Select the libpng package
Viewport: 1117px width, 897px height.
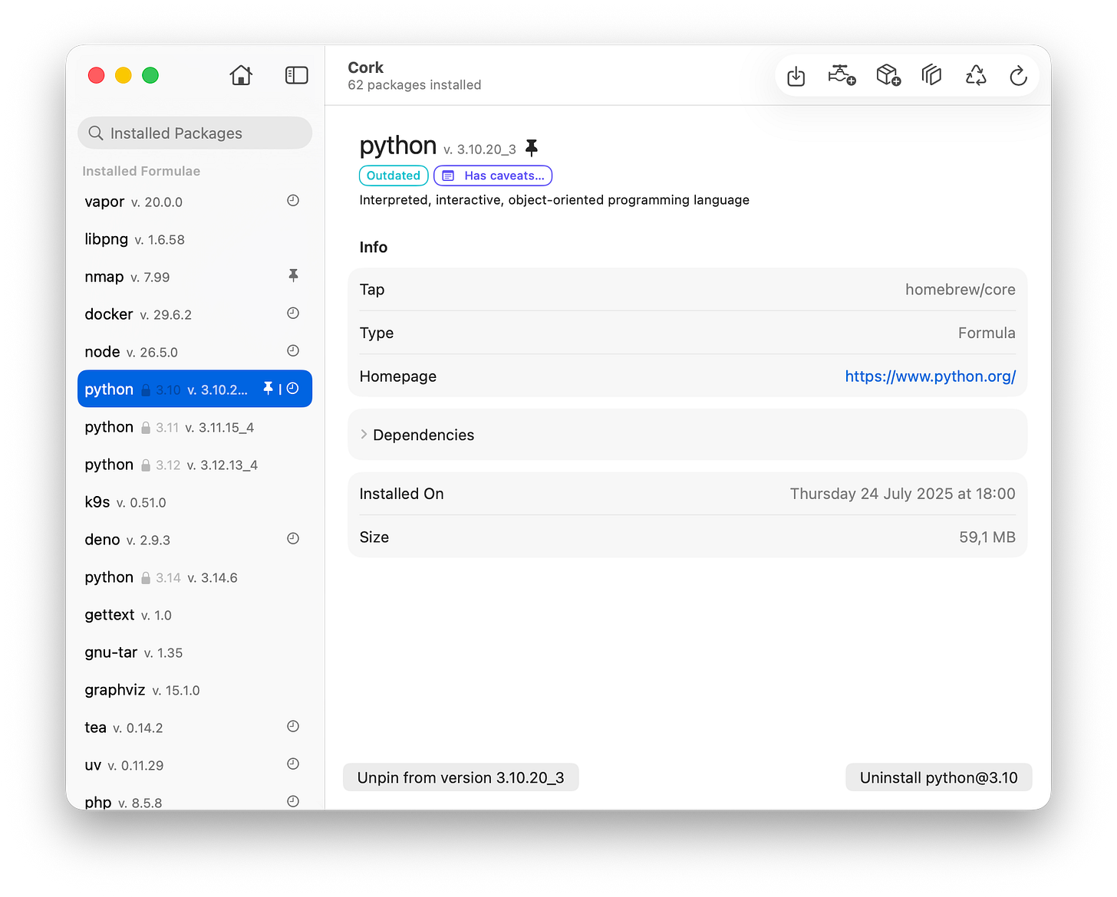(x=195, y=239)
